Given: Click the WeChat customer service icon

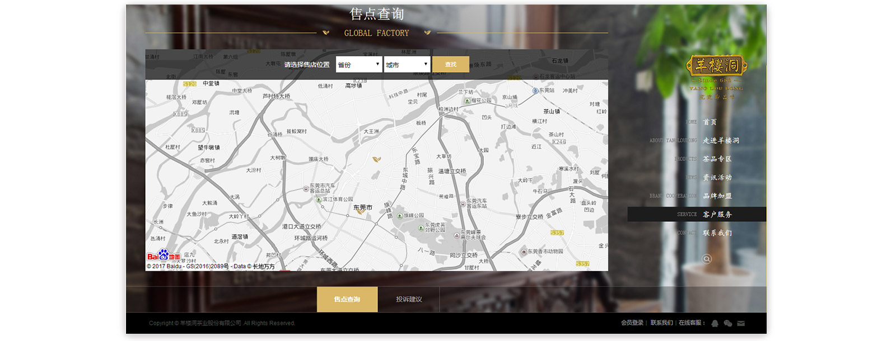Looking at the screenshot, I should pyautogui.click(x=728, y=323).
